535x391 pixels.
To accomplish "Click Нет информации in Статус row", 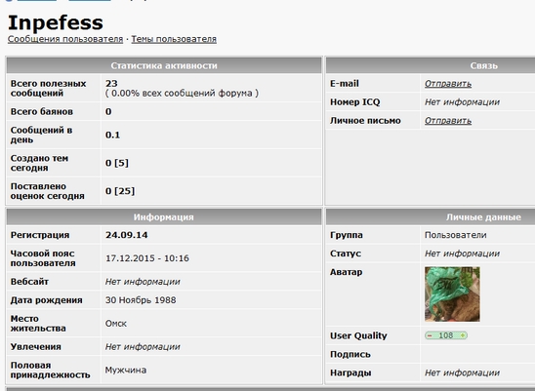I will (462, 254).
